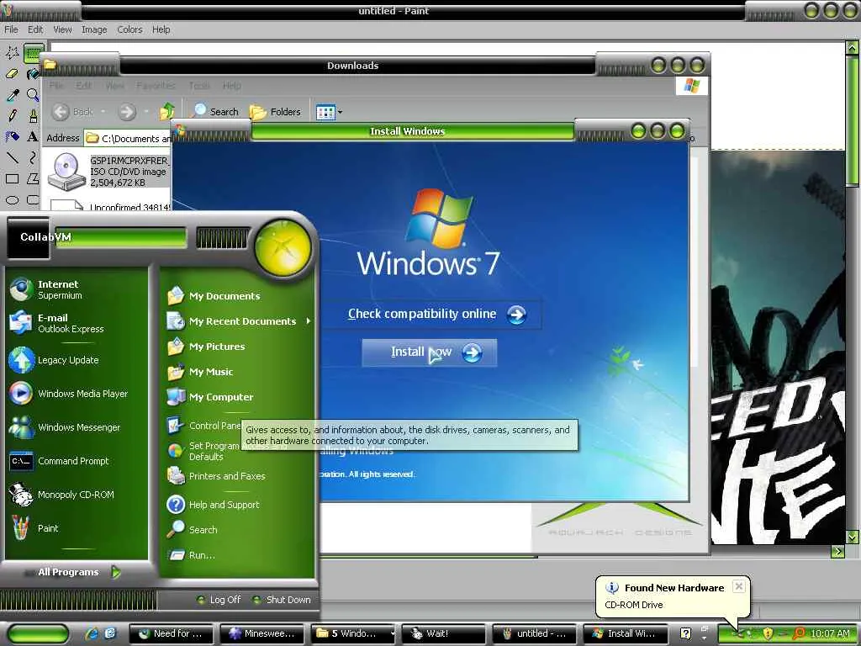Click Search button in Downloads toolbar

[x=214, y=112]
